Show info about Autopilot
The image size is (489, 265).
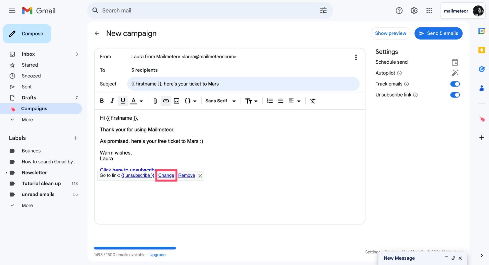click(399, 73)
